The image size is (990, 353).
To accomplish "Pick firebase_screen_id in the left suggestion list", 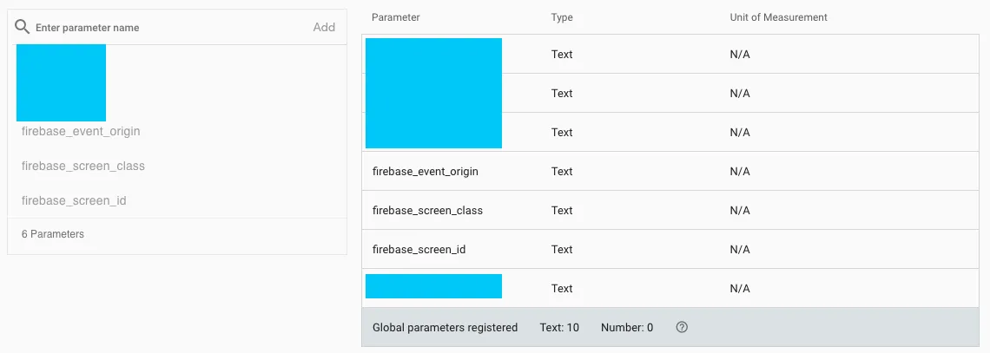I will (74, 200).
